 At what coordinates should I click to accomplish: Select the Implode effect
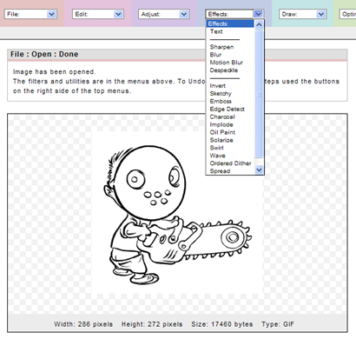click(221, 124)
